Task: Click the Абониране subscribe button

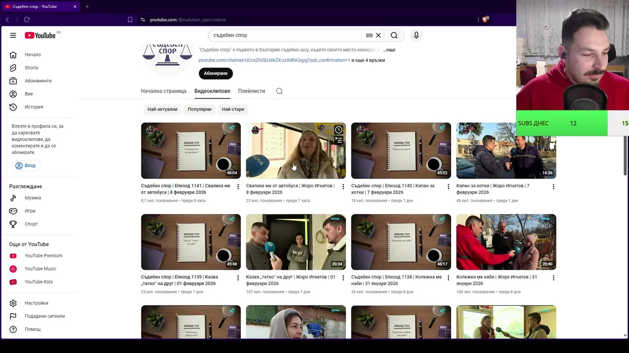Action: [216, 74]
